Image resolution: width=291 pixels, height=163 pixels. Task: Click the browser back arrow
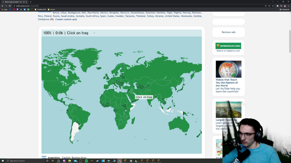tap(2, 6)
